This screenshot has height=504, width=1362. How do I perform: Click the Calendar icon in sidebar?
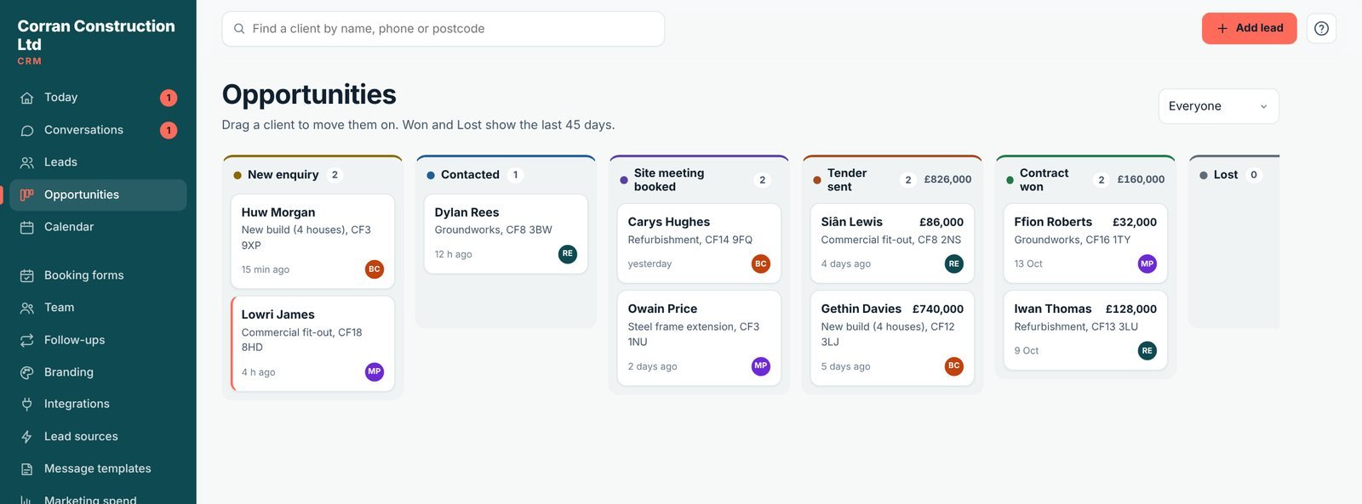pyautogui.click(x=27, y=227)
